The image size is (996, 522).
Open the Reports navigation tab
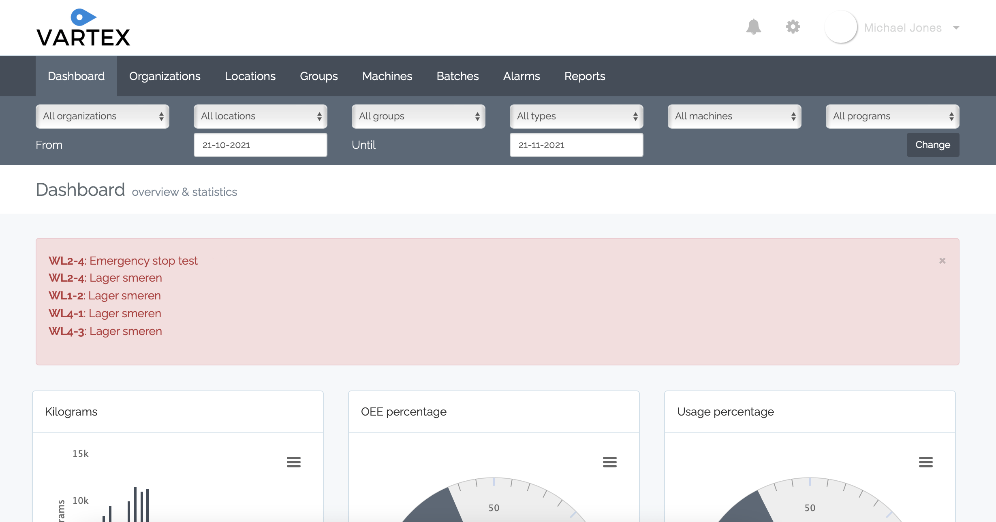[x=585, y=76]
